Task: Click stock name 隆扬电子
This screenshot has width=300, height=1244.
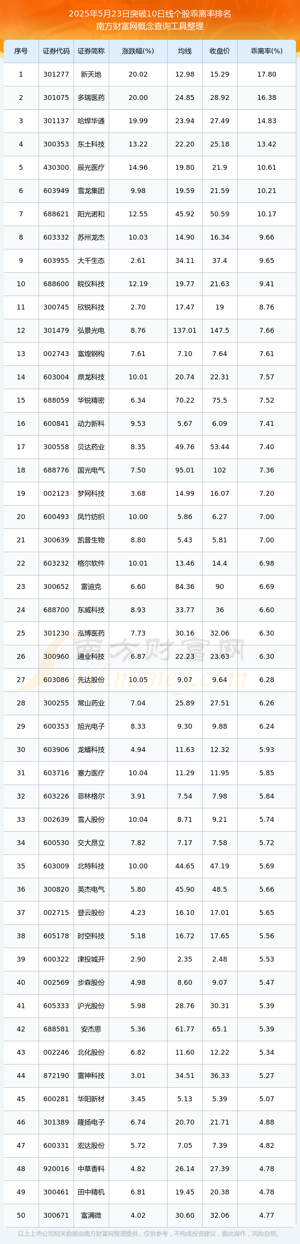Action: 91,1122
